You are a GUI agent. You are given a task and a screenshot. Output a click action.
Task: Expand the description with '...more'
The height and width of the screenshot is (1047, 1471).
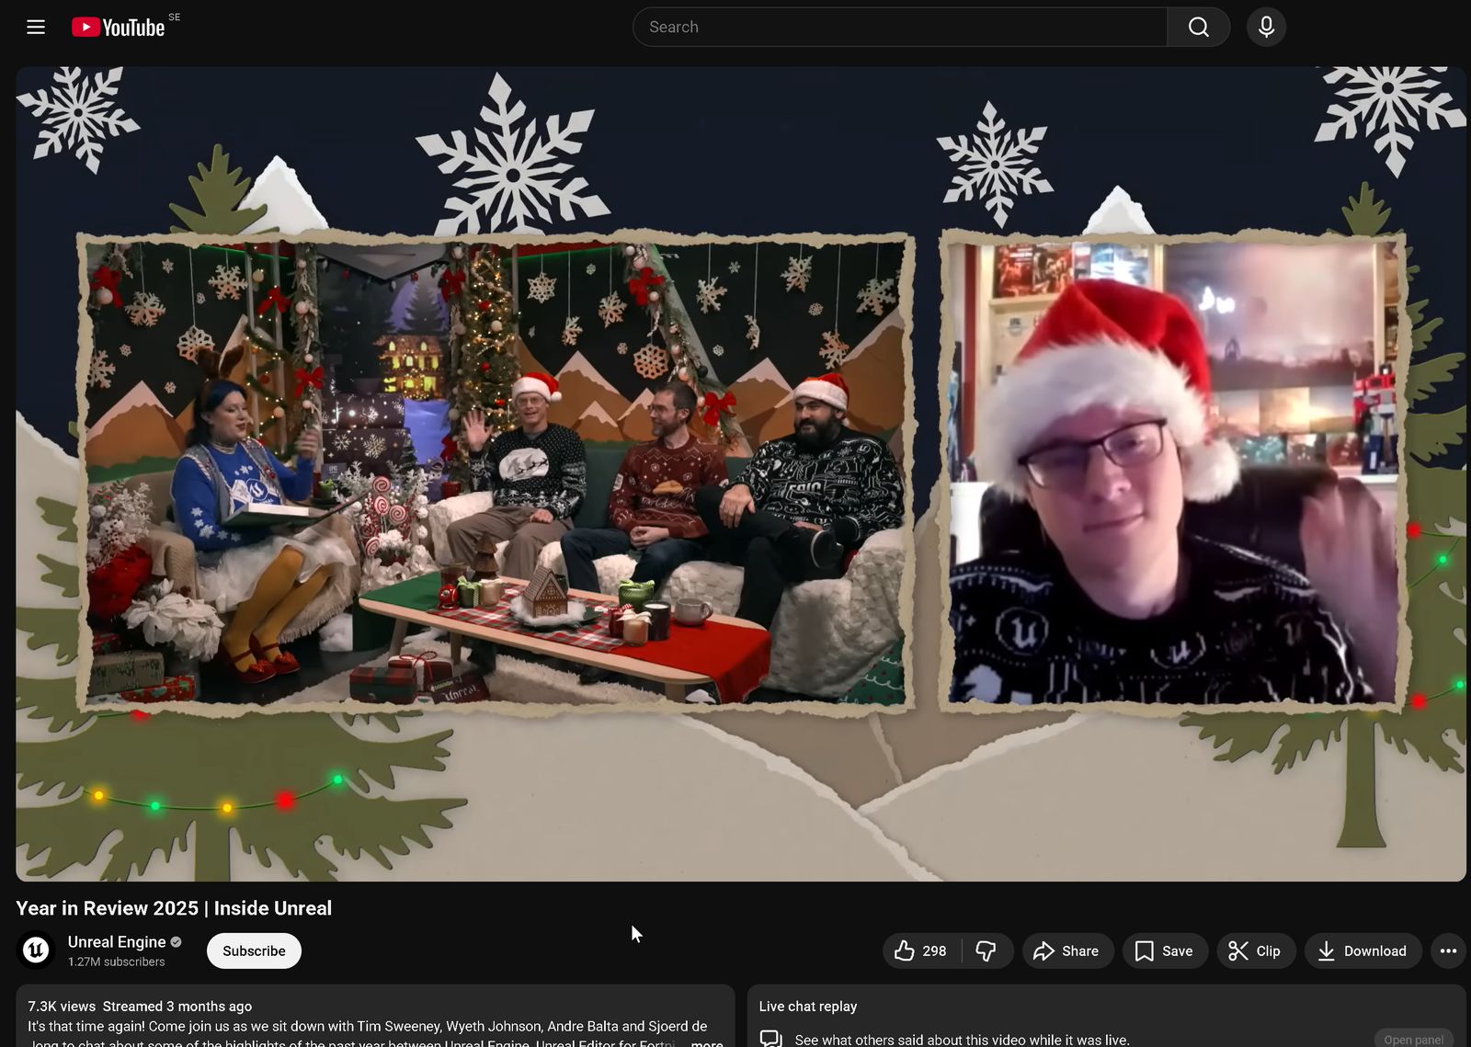point(706,1042)
